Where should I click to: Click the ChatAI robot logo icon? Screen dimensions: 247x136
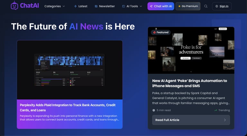point(14,6)
